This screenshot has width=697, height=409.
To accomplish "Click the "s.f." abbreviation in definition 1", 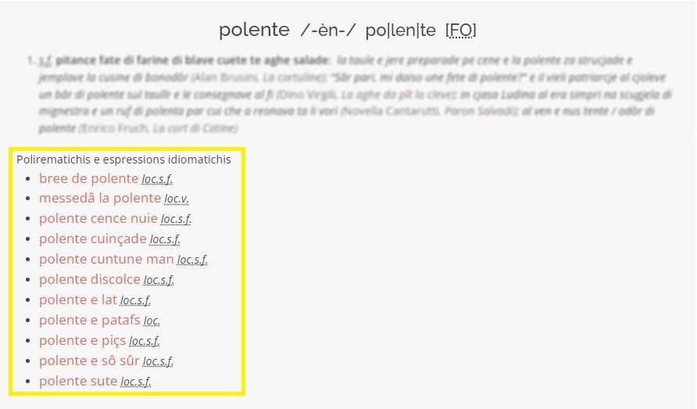I will coord(45,60).
